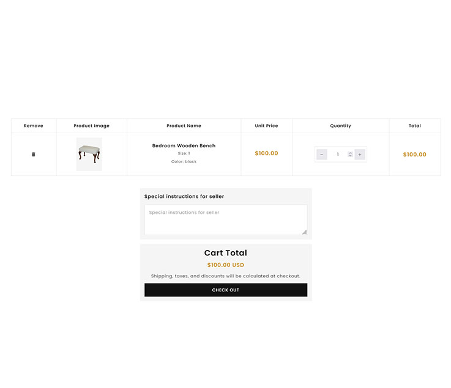The image size is (451, 388).
Task: Click the quantity spinner down arrow
Action: pyautogui.click(x=350, y=156)
